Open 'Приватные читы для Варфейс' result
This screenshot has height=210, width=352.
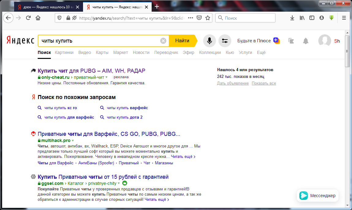109,134
